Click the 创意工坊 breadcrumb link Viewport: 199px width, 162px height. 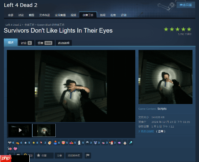(x=29, y=25)
